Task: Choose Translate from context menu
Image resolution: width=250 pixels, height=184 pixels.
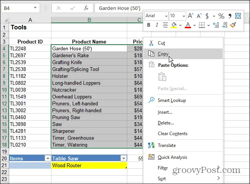Action: 183,145
